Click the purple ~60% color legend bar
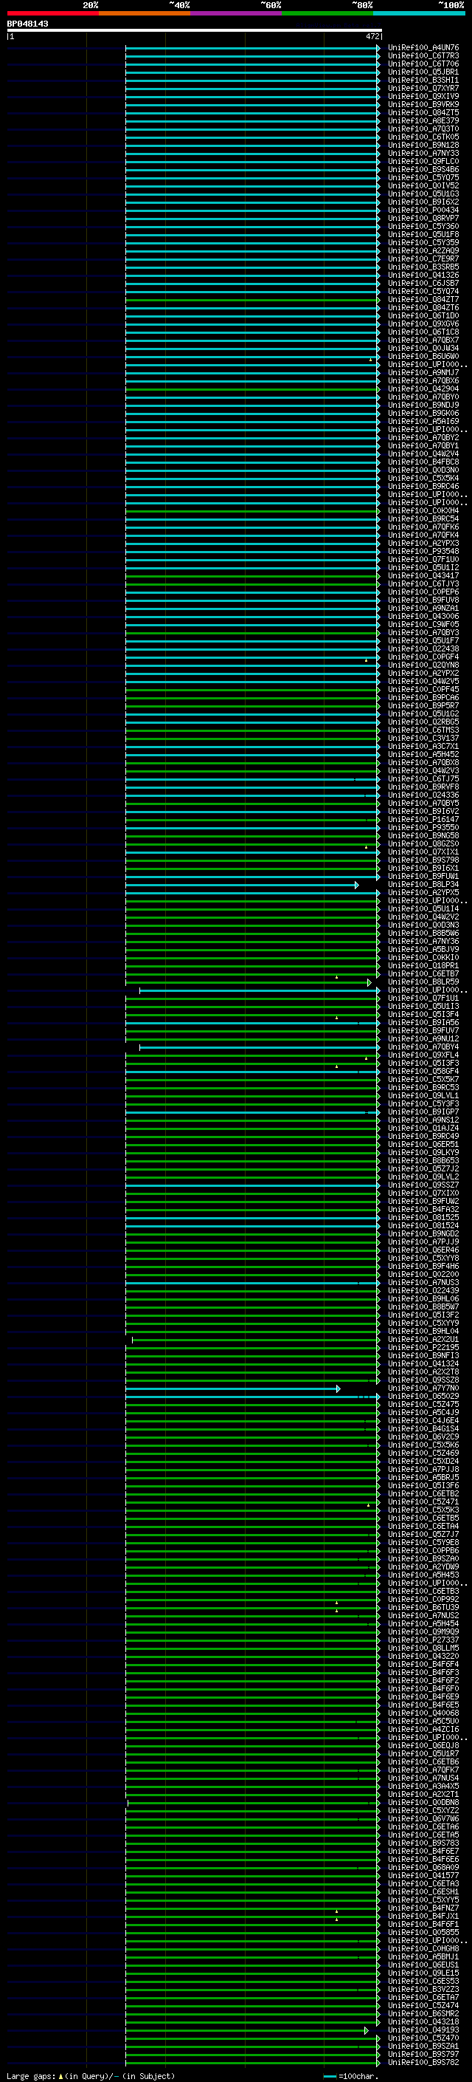 (235, 13)
